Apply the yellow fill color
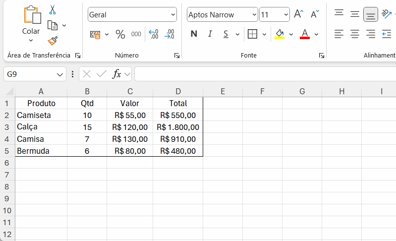Screen dimensions: 396x241 point(279,34)
